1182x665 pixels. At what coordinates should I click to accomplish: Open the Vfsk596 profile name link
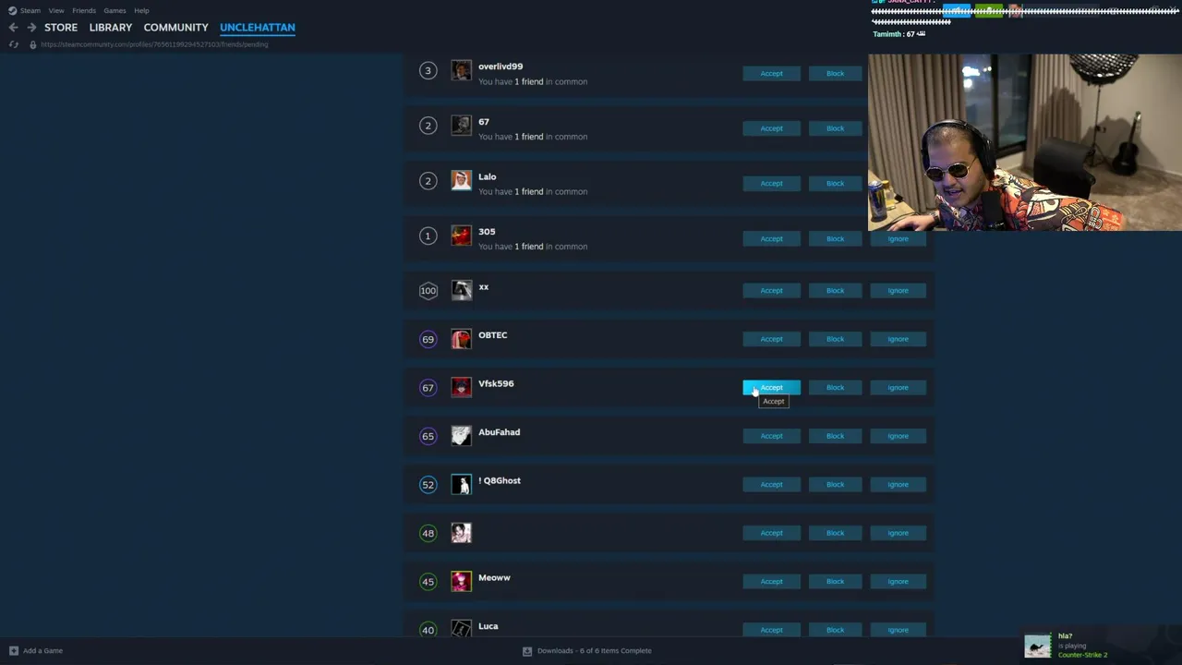click(x=496, y=383)
